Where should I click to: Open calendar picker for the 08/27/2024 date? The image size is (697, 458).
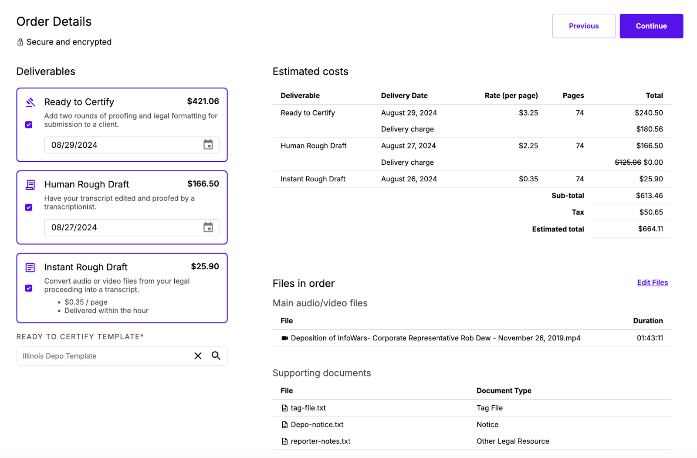click(208, 227)
